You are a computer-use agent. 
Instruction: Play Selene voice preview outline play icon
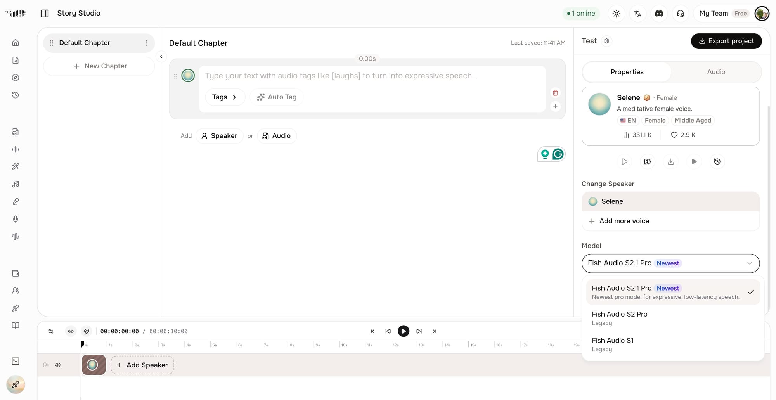click(x=624, y=162)
